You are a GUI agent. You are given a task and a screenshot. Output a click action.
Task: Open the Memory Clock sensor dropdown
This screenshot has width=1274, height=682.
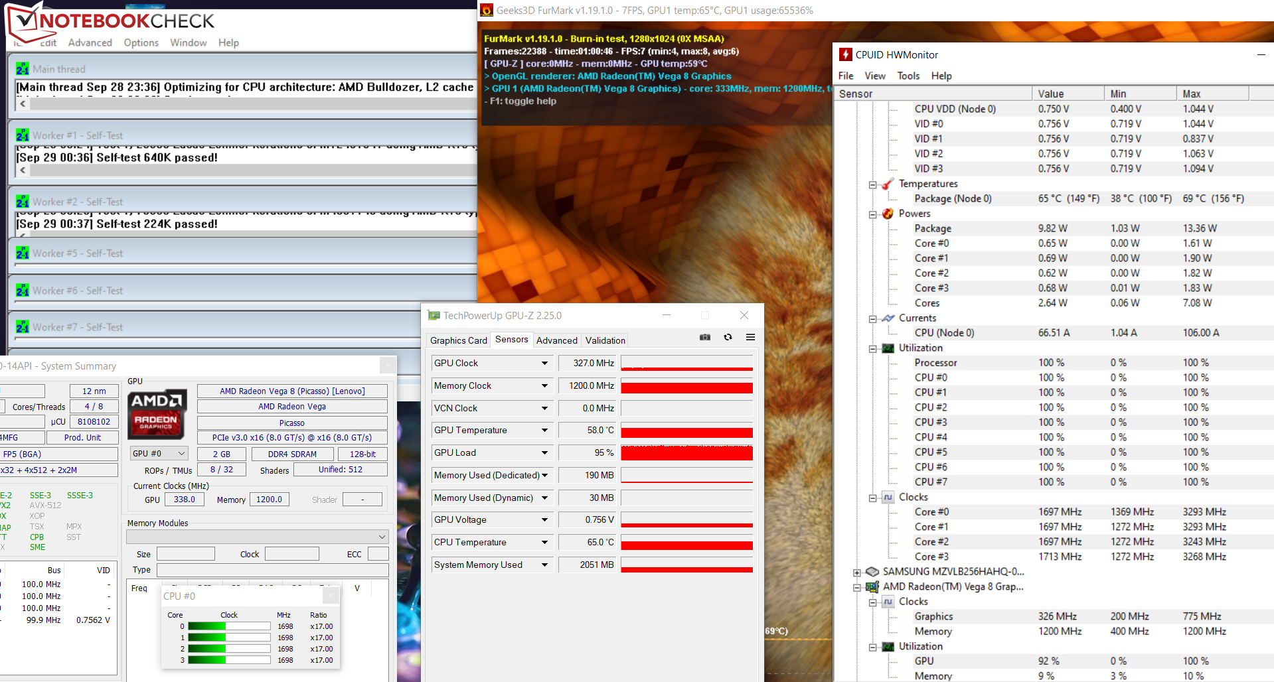point(544,386)
